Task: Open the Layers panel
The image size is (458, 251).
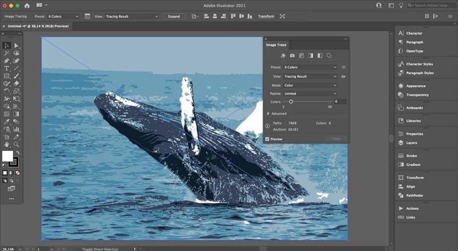Action: pos(411,142)
